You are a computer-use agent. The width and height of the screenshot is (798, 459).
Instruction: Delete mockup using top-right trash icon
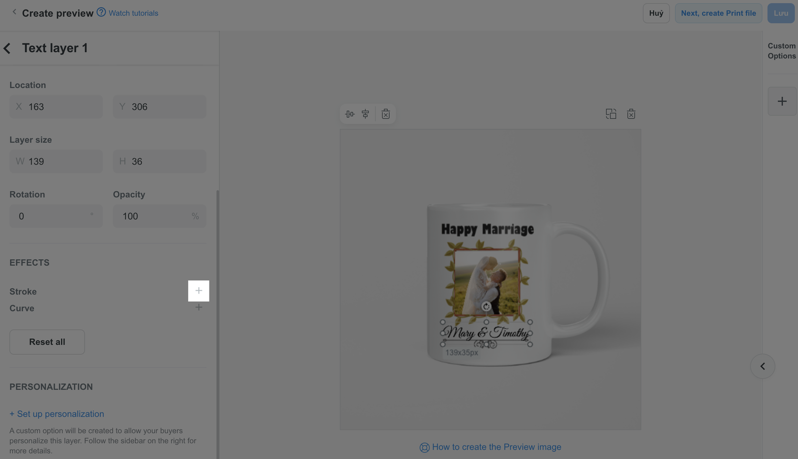(x=631, y=114)
